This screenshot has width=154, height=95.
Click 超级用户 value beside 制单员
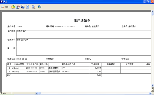pyautogui.click(x=95, y=26)
